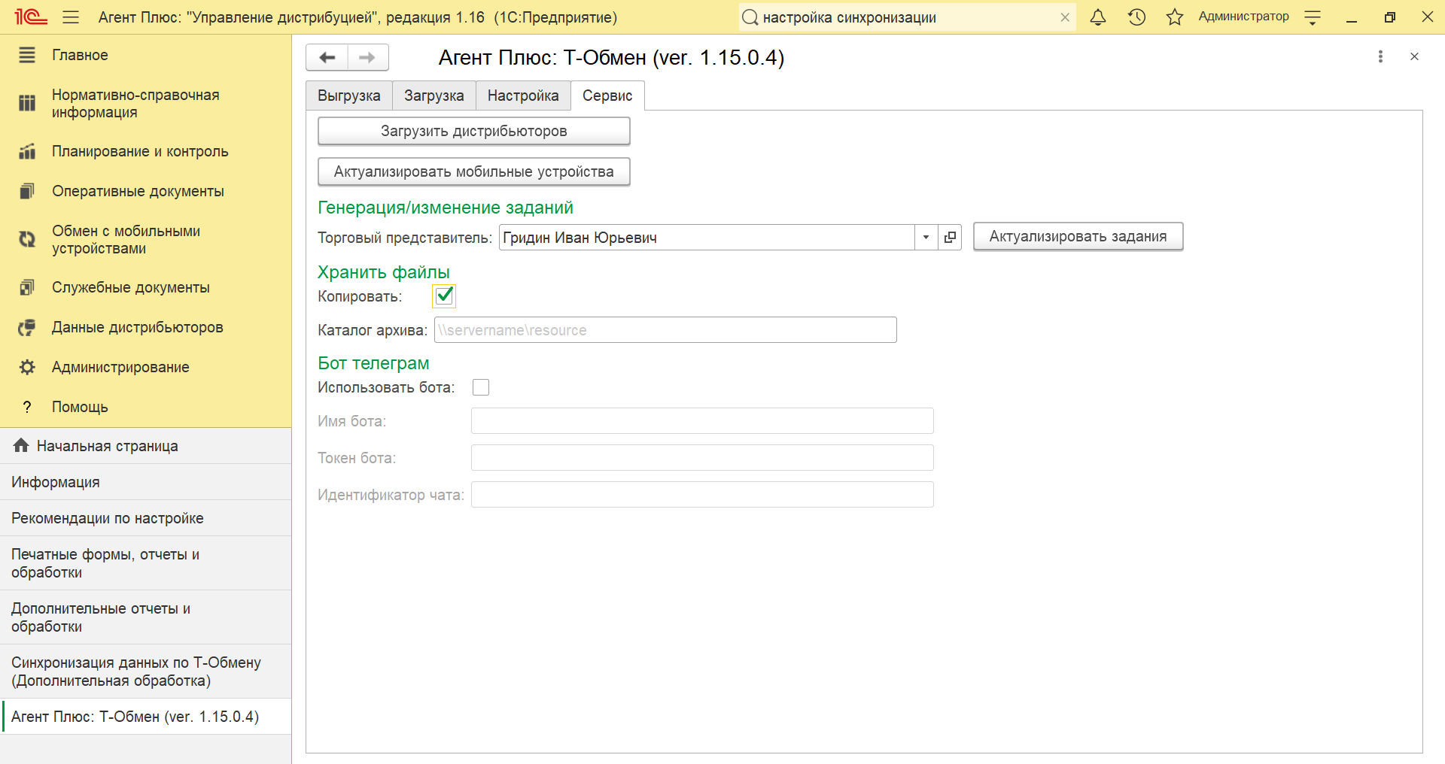Switch to the Загрузка tab
This screenshot has width=1445, height=764.
click(434, 95)
